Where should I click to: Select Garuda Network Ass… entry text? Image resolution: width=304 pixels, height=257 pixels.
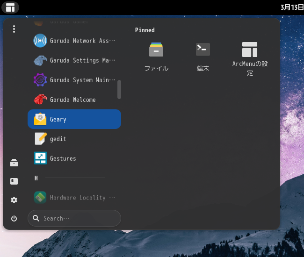82,41
